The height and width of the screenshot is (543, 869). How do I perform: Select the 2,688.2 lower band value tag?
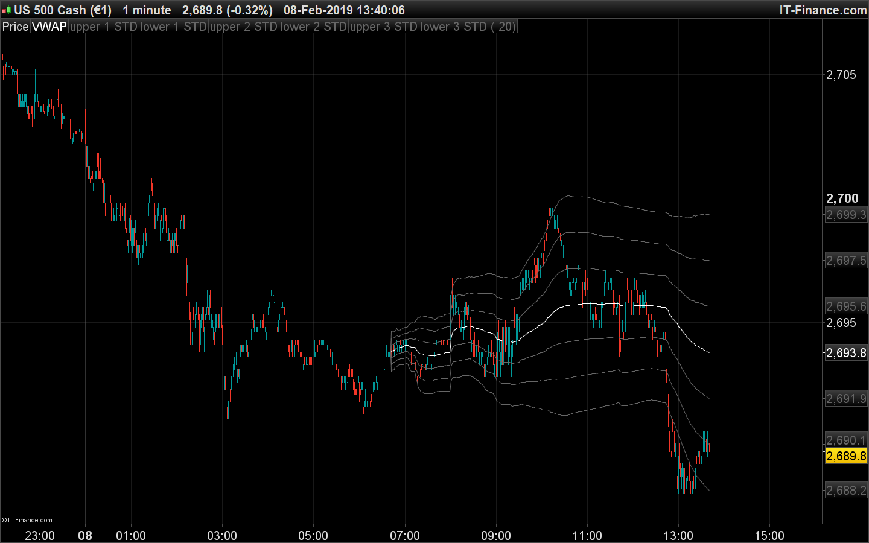click(846, 491)
